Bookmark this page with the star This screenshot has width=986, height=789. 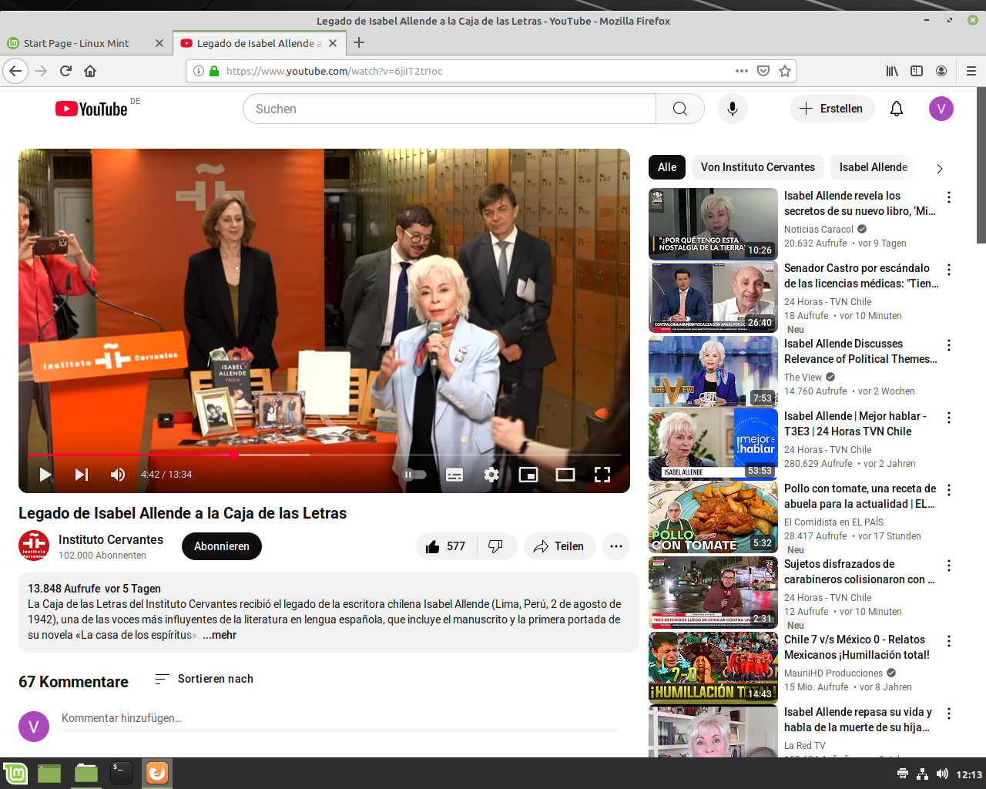click(785, 71)
